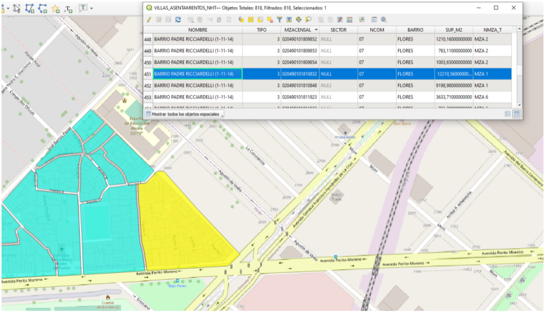The height and width of the screenshot is (312, 545).
Task: Select all features in the table
Action: click(251, 20)
